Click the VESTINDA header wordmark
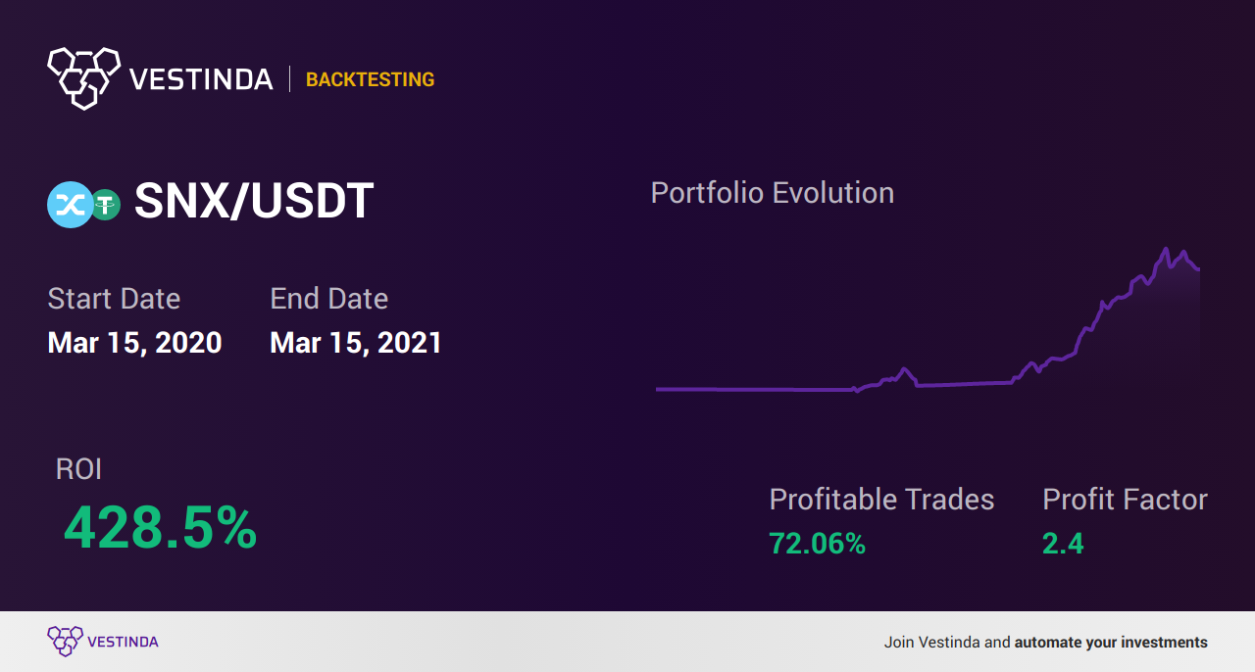 click(x=201, y=79)
